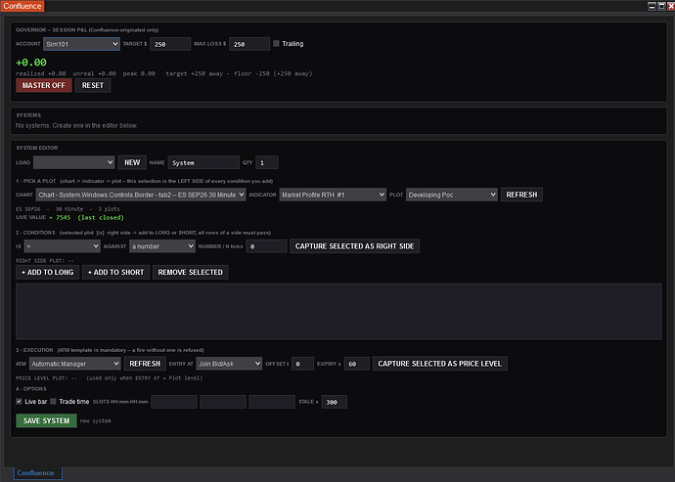675x482 pixels.
Task: Switch to the Confluence bottom tab
Action: click(x=36, y=473)
